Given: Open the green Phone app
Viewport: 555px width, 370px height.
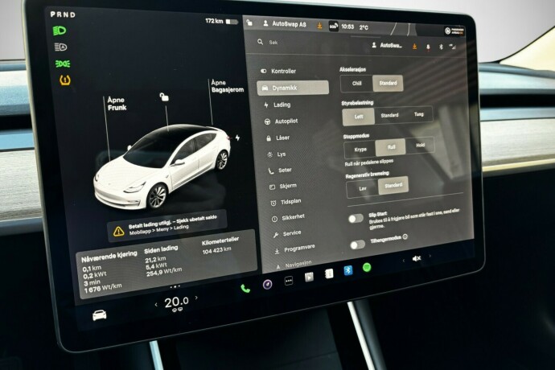Looking at the screenshot, I should tap(245, 288).
